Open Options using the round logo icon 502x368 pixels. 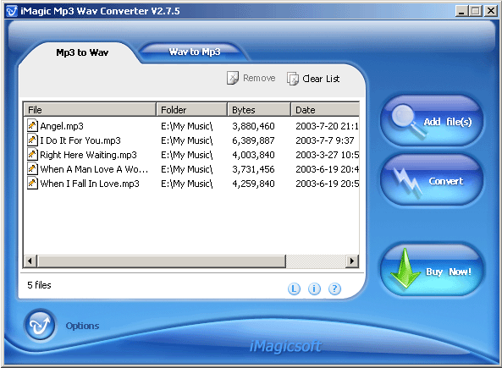pyautogui.click(x=40, y=326)
